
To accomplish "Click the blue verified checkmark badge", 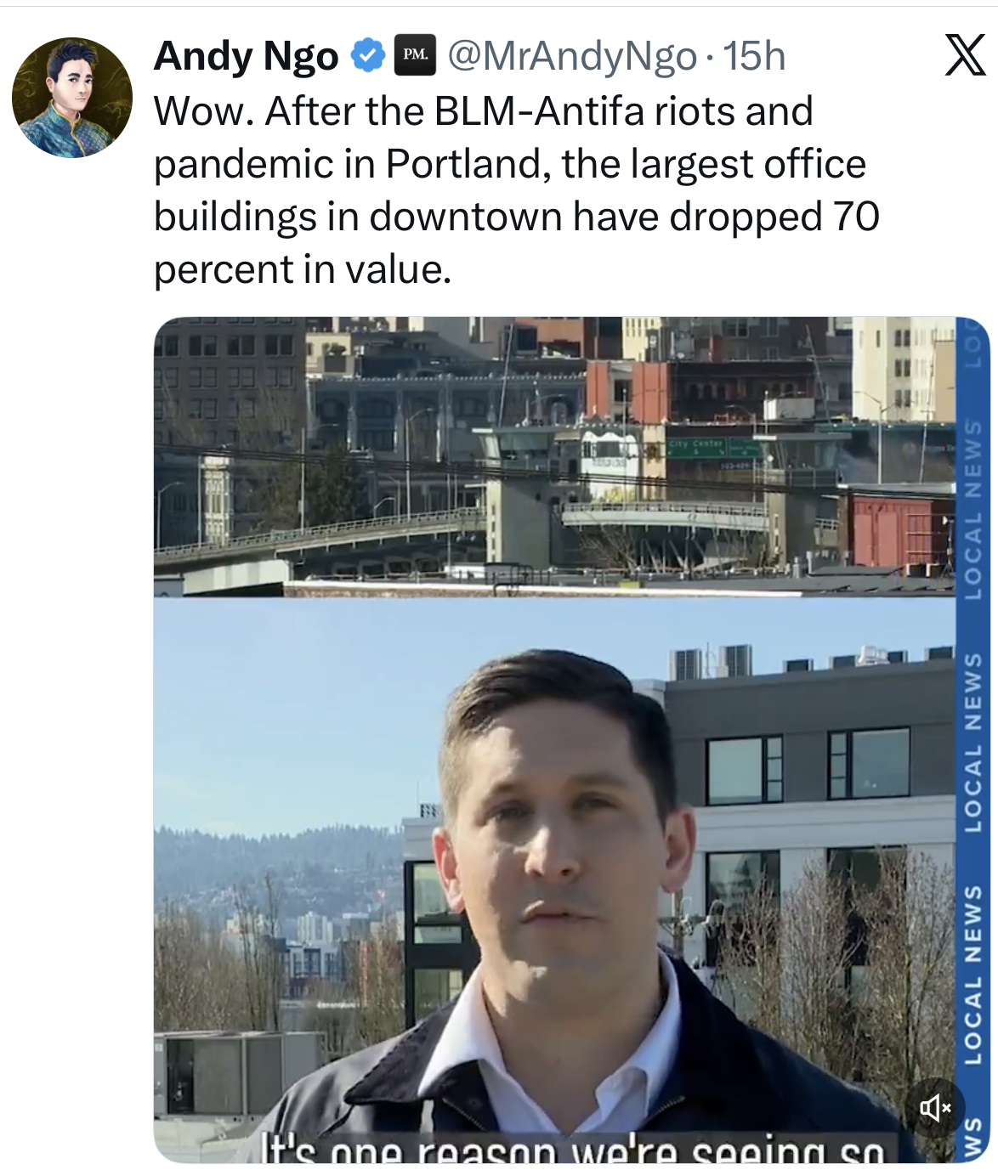I will coord(367,56).
